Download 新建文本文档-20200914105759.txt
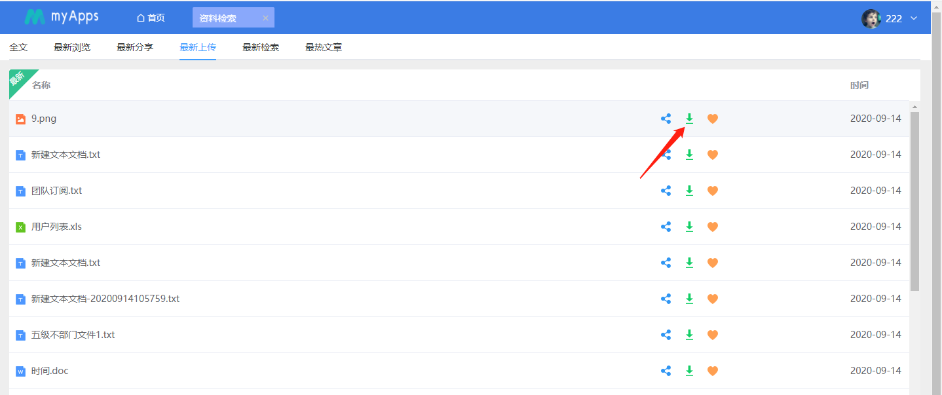 689,299
